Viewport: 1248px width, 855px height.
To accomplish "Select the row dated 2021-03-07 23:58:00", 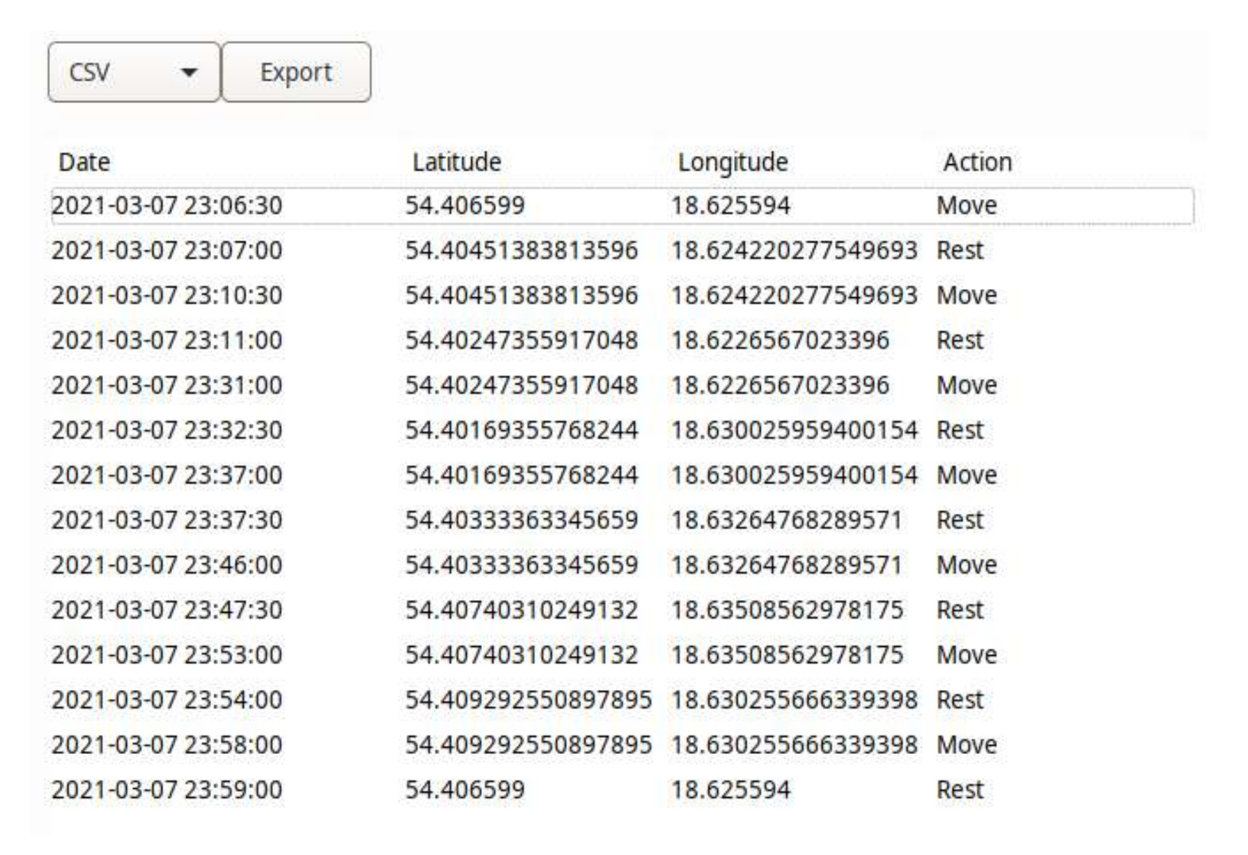I will (x=167, y=745).
